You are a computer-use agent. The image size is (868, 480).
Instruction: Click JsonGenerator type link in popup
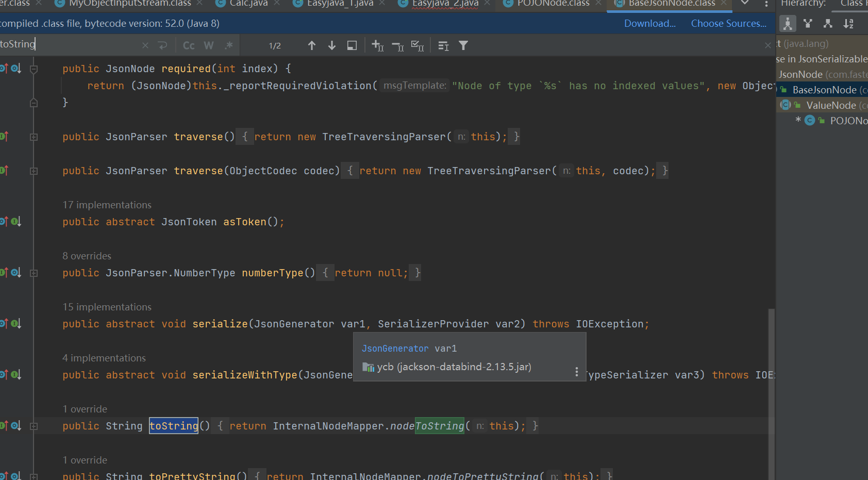pos(395,349)
